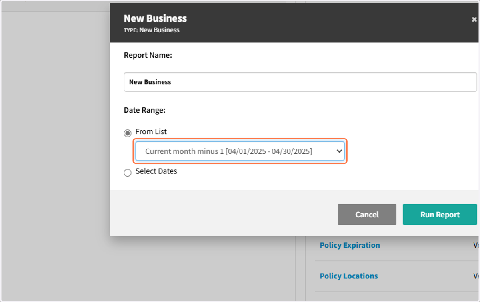Click the 'TYPE: New Business' subtitle
Image resolution: width=480 pixels, height=302 pixels.
coord(152,30)
